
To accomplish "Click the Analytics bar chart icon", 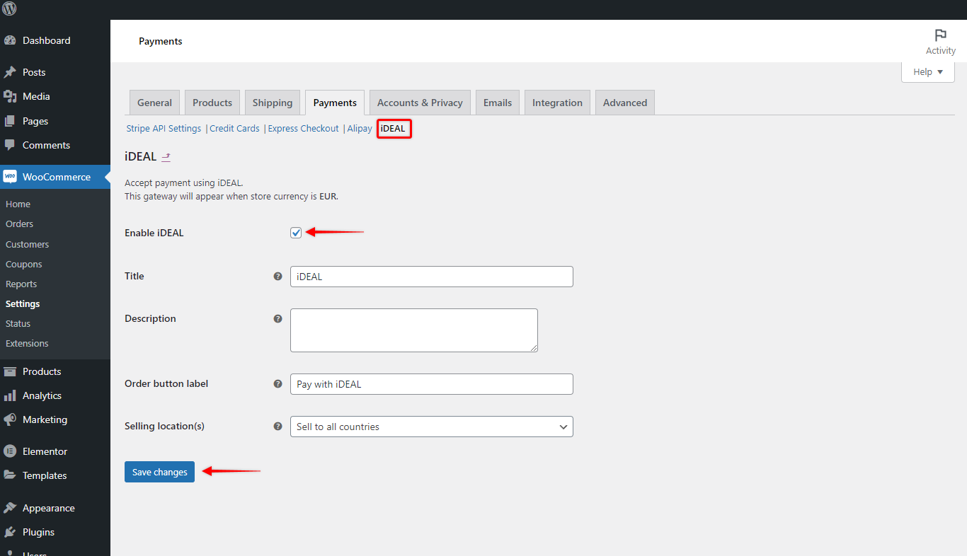I will (10, 395).
